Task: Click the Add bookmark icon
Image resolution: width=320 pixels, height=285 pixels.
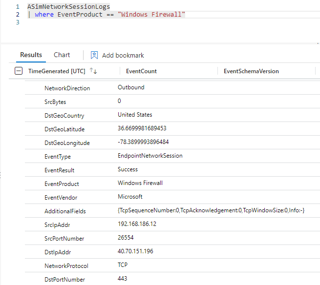Action: coord(94,55)
